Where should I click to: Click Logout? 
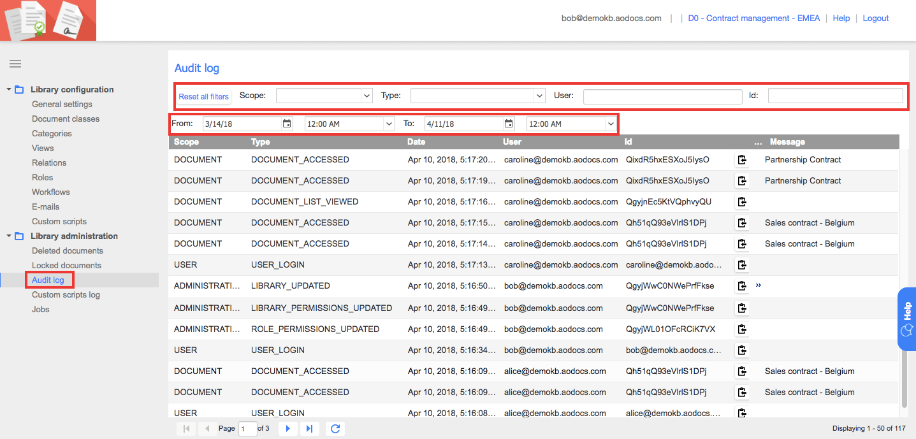click(876, 18)
